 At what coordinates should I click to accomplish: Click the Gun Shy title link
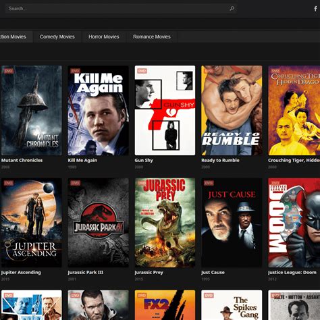point(144,160)
